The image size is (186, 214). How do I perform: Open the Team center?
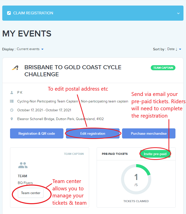pos(31,193)
